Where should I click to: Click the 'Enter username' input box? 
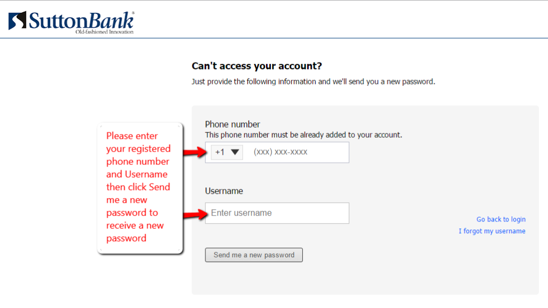pos(277,213)
